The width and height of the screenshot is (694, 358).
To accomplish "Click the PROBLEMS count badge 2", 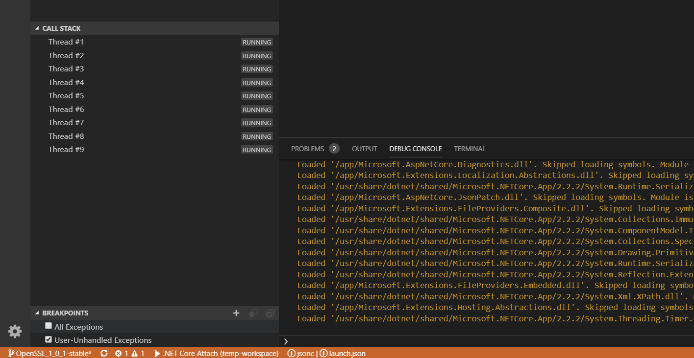I will coord(334,149).
